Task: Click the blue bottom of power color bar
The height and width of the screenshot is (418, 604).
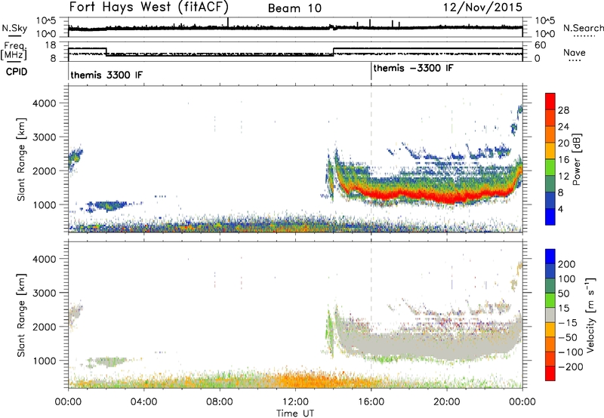Action: pos(550,217)
